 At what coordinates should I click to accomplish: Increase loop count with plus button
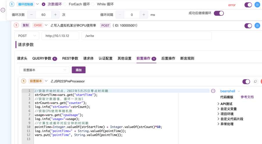(55, 15)
